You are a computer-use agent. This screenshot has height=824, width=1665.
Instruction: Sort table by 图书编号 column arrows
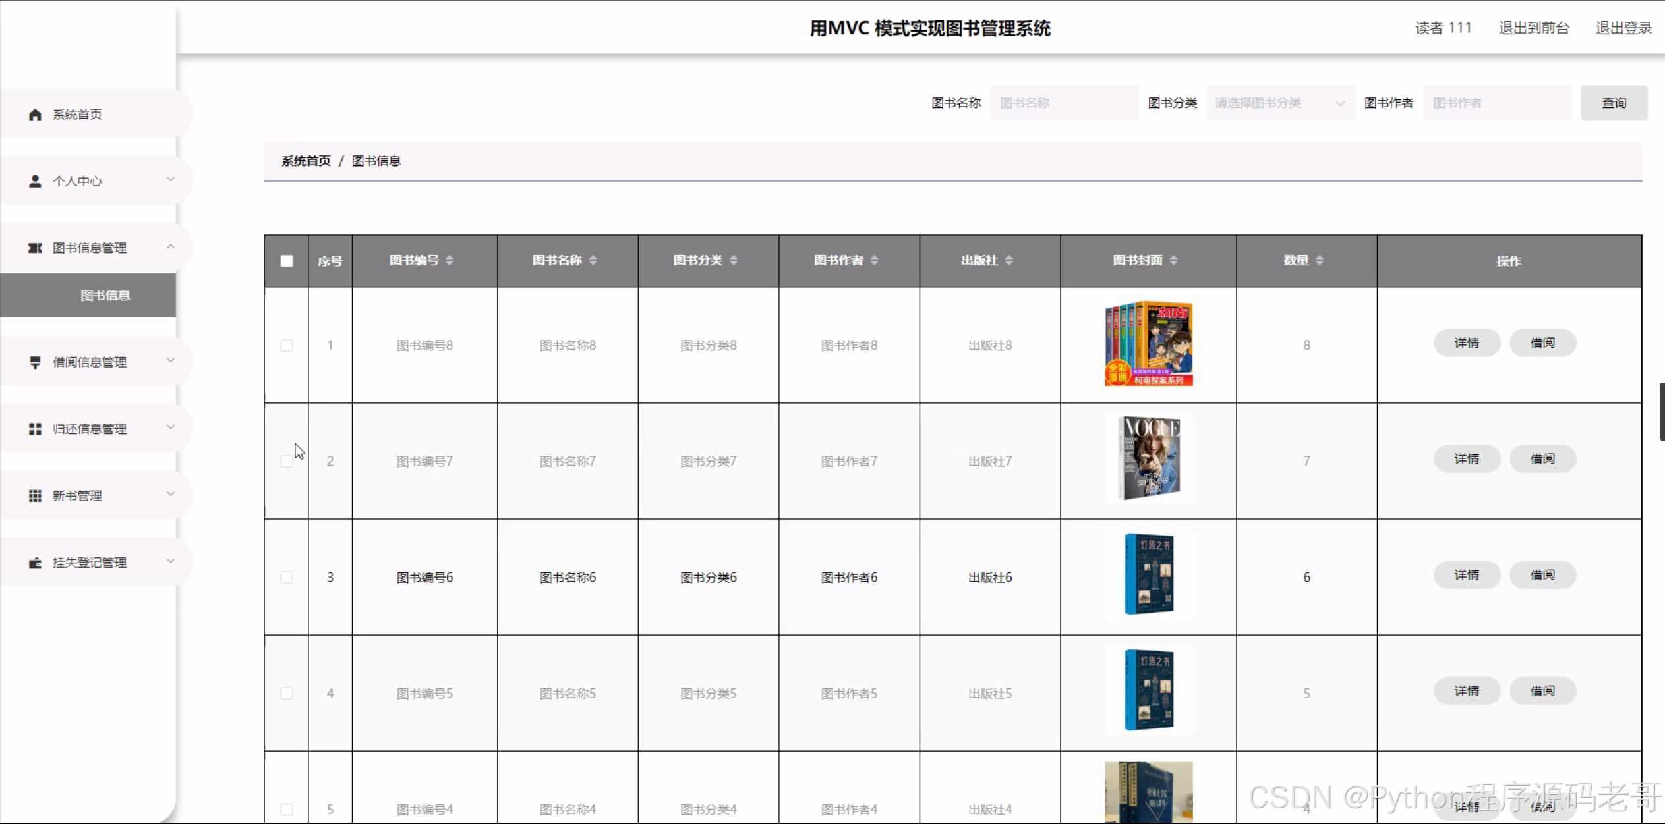coord(450,260)
